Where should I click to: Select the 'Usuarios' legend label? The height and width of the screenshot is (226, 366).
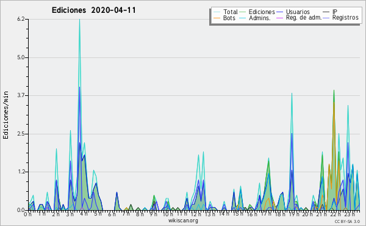(x=298, y=12)
